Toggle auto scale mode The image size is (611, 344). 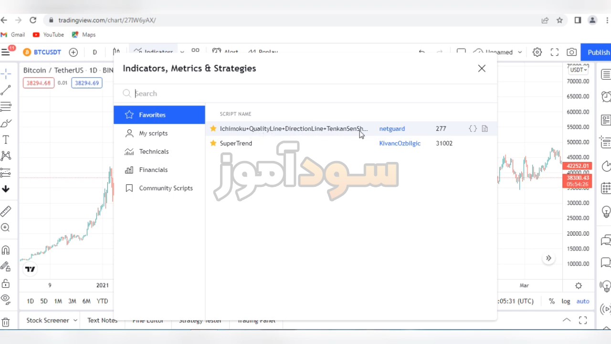coord(583,301)
